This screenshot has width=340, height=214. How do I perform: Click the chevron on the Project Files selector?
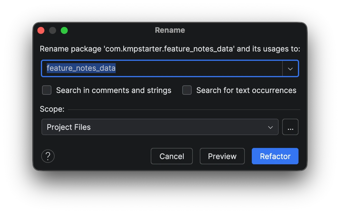click(270, 127)
